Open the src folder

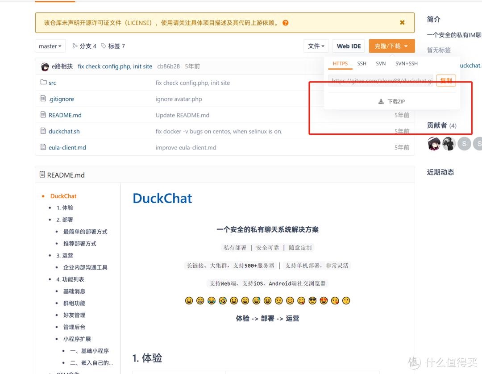52,83
